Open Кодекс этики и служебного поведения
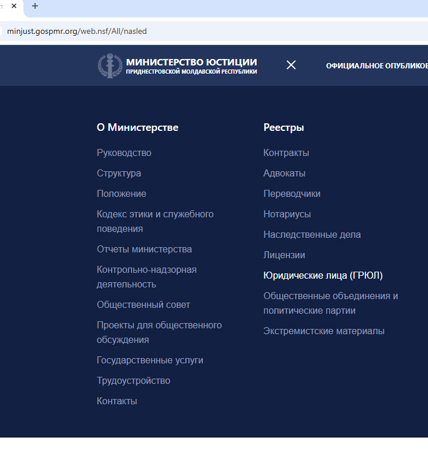Image resolution: width=428 pixels, height=451 pixels. 155,221
